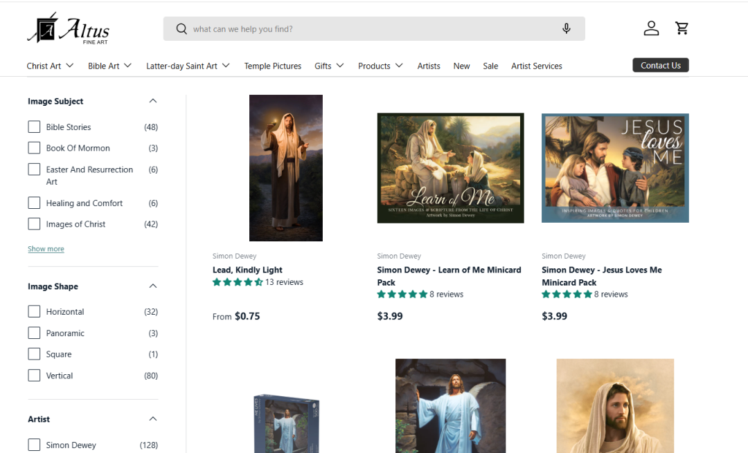Click the Lead, Kindly Light title link
The width and height of the screenshot is (748, 453).
click(x=247, y=270)
